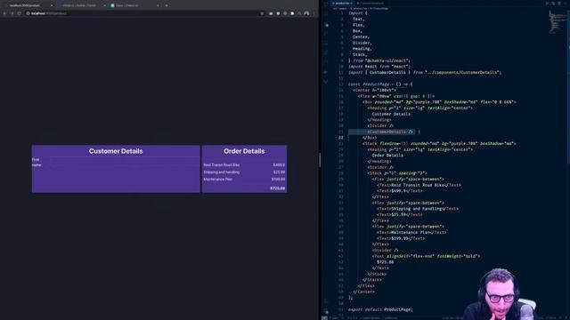The width and height of the screenshot is (570, 320).
Task: Click the Order Details heading in the page
Action: point(244,151)
